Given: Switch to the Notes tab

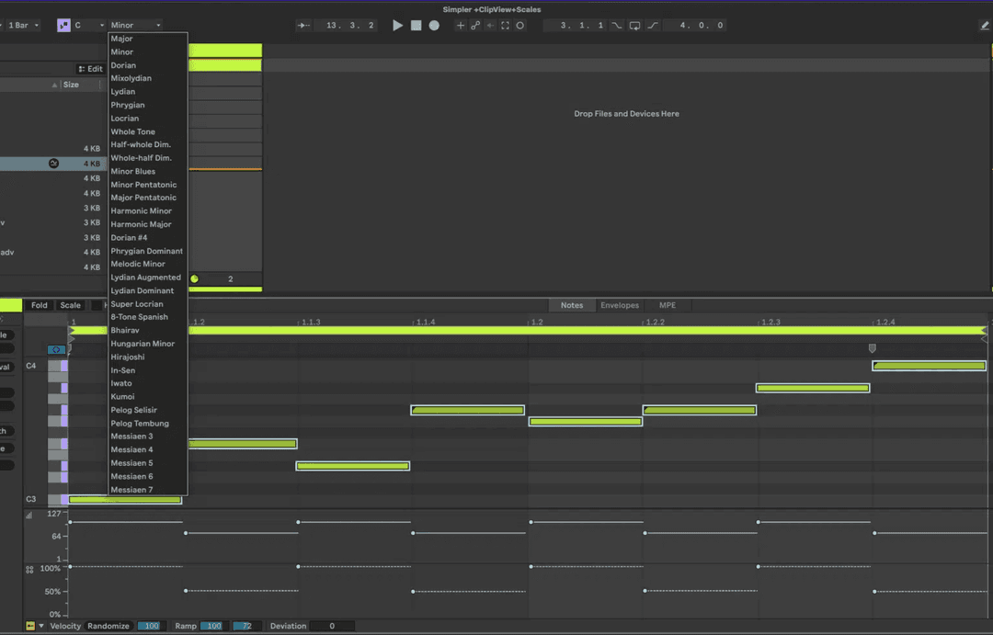Looking at the screenshot, I should 572,305.
